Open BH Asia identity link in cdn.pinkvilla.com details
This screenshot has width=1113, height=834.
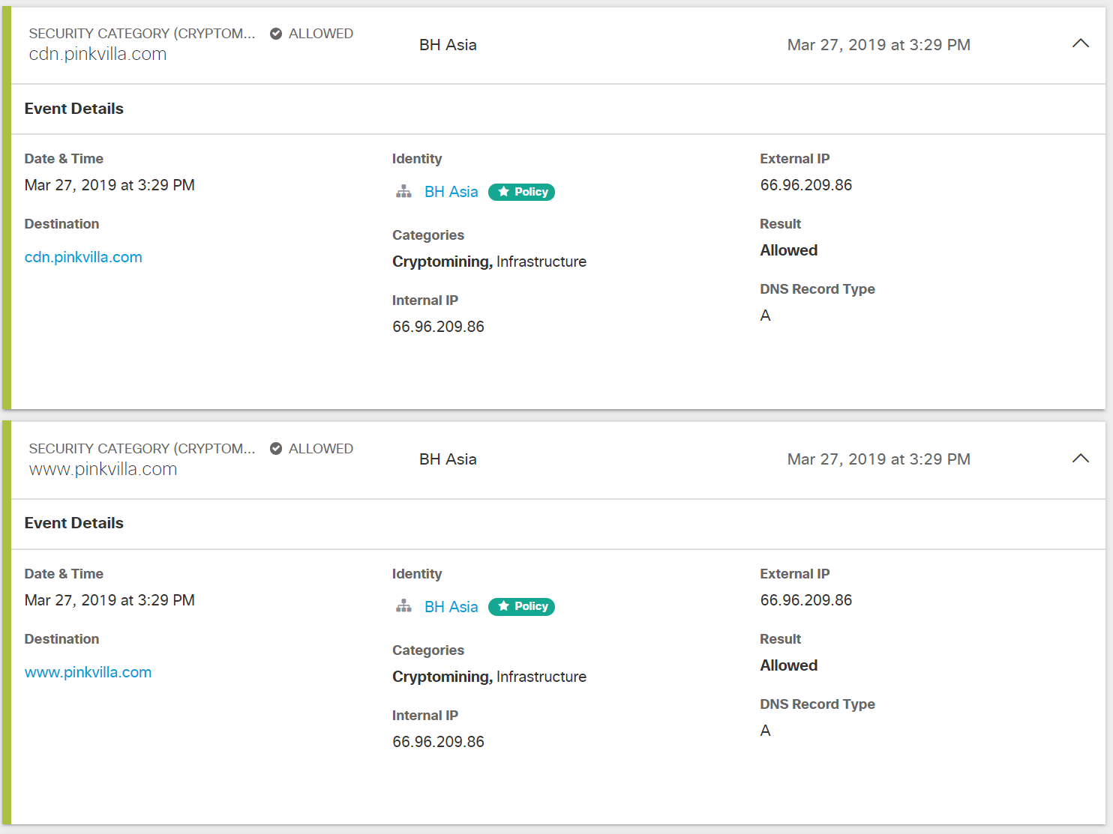click(451, 192)
